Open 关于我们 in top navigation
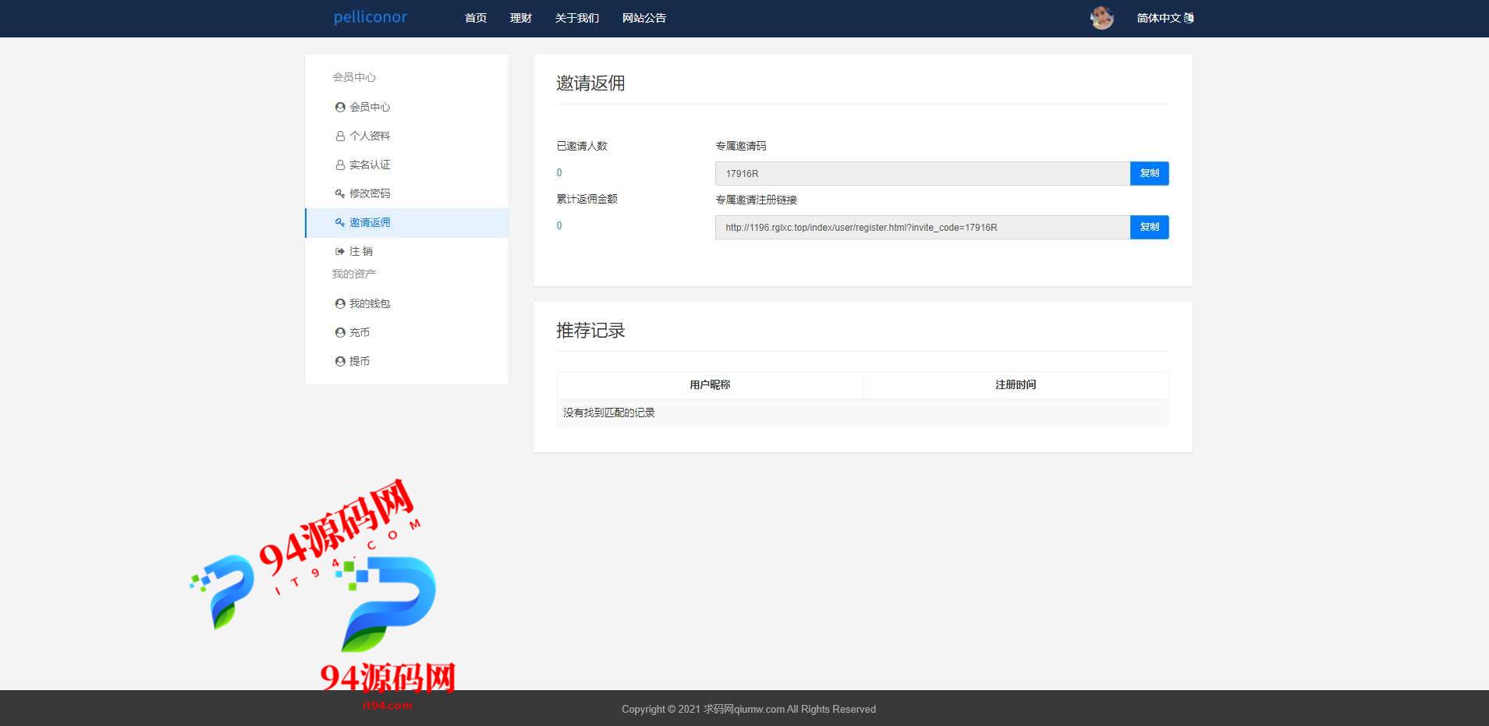This screenshot has height=726, width=1489. 577,18
